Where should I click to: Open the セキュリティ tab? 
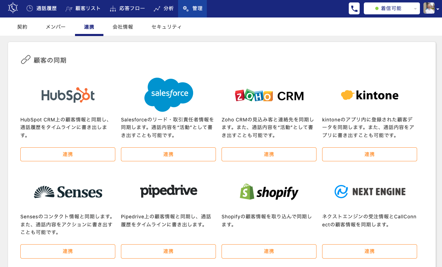coord(166,27)
